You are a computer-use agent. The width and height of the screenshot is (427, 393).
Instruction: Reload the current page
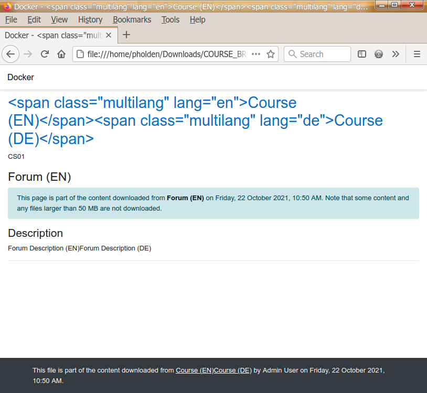pos(45,54)
